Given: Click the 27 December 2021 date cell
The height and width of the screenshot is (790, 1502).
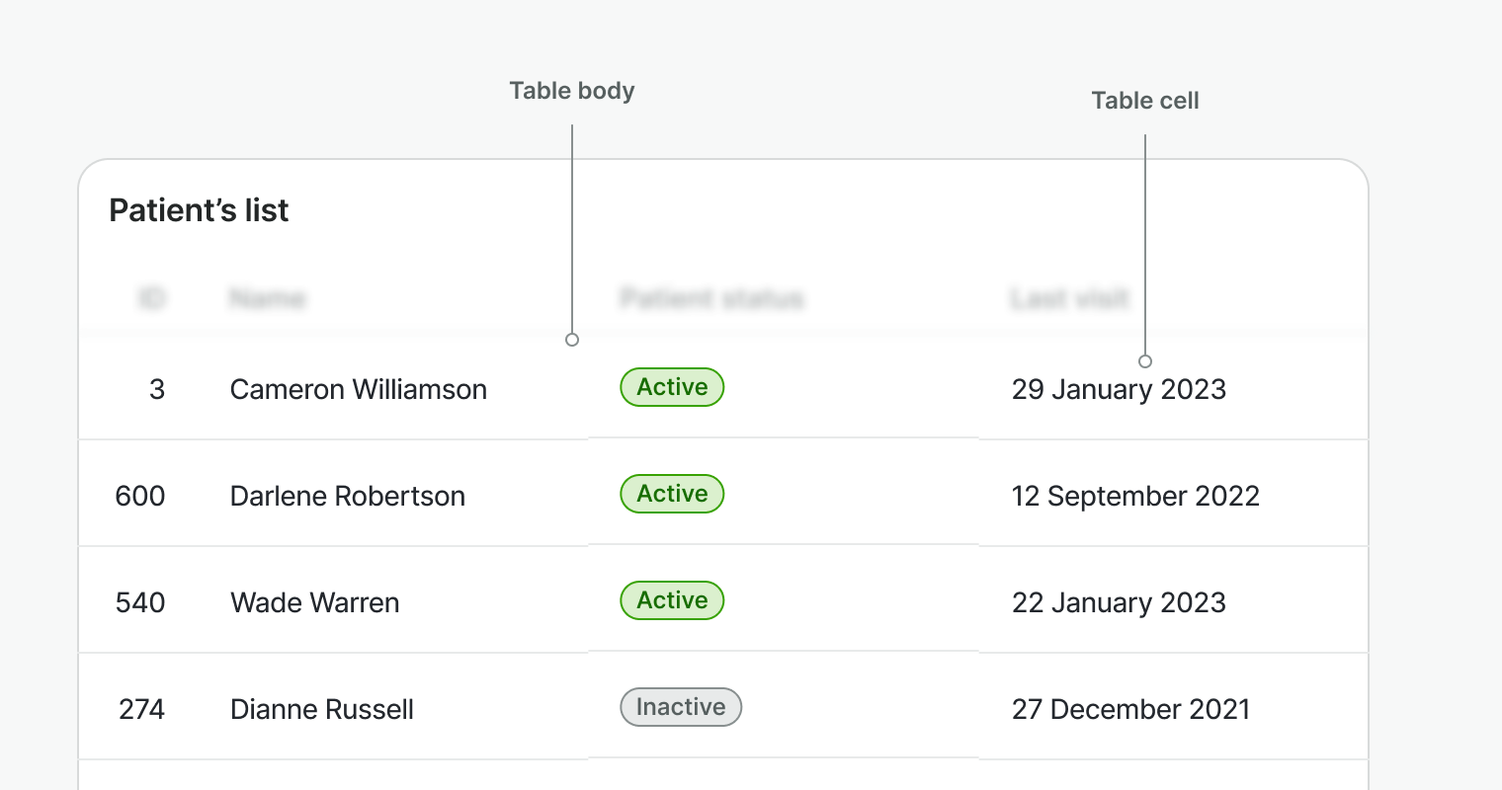Looking at the screenshot, I should 1130,709.
